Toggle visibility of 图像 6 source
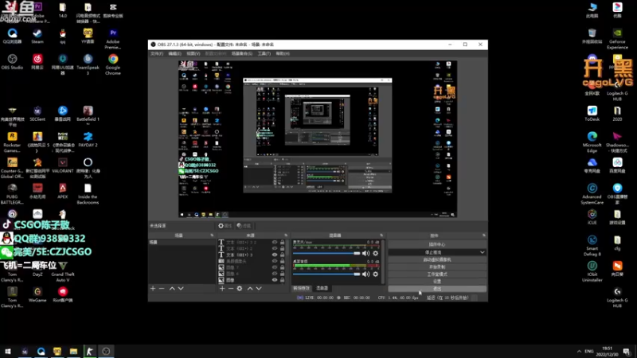 pyautogui.click(x=275, y=274)
